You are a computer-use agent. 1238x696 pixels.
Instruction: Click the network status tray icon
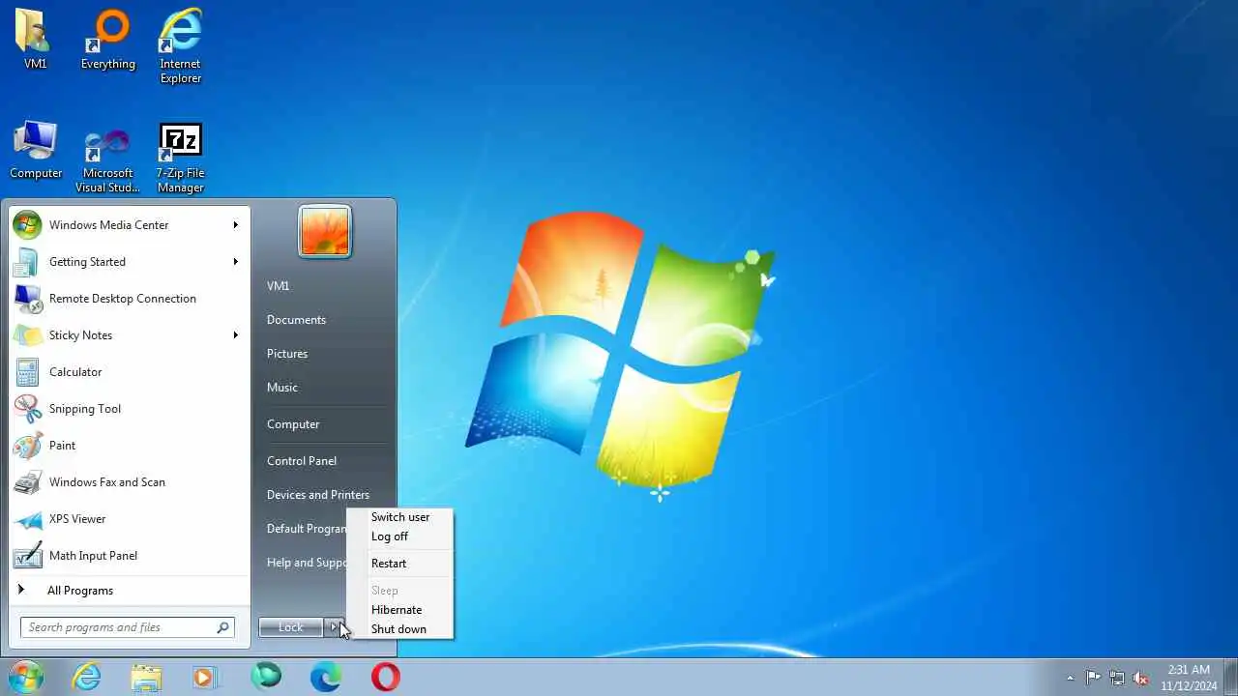pyautogui.click(x=1117, y=678)
